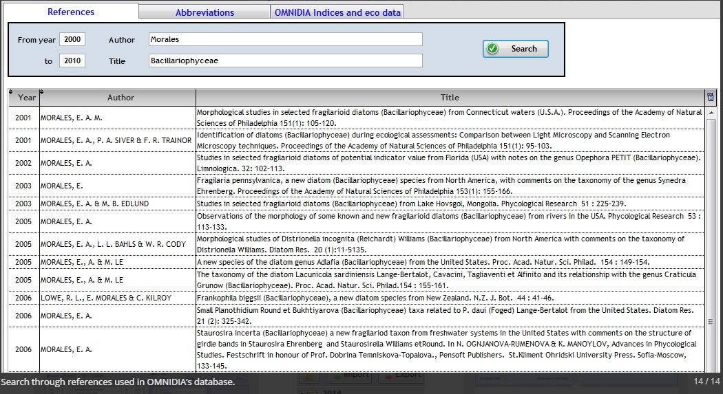This screenshot has height=394, width=723.
Task: Click the scrollbar up arrow
Action: click(x=711, y=112)
